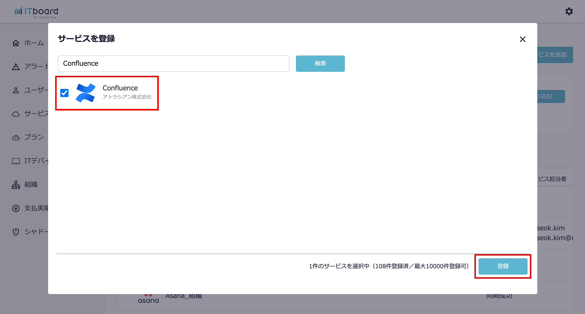
Task: Click the home icon in sidebar
Action: [x=16, y=43]
